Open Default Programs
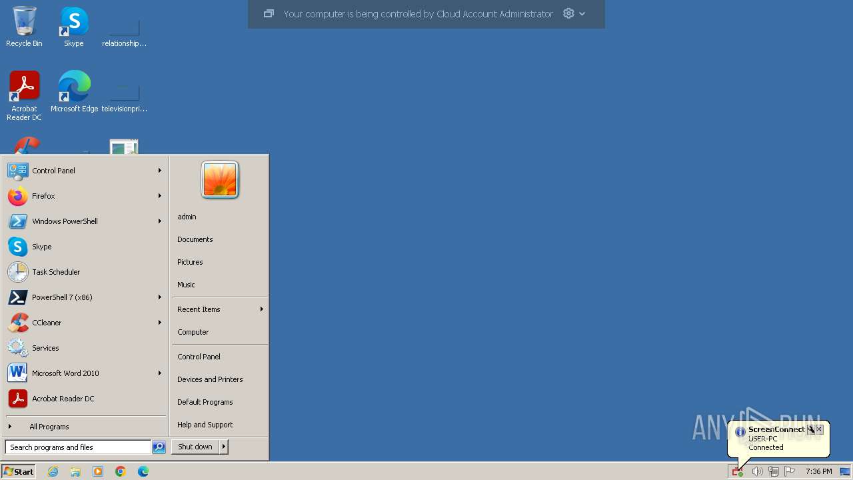The image size is (853, 480). pyautogui.click(x=205, y=402)
